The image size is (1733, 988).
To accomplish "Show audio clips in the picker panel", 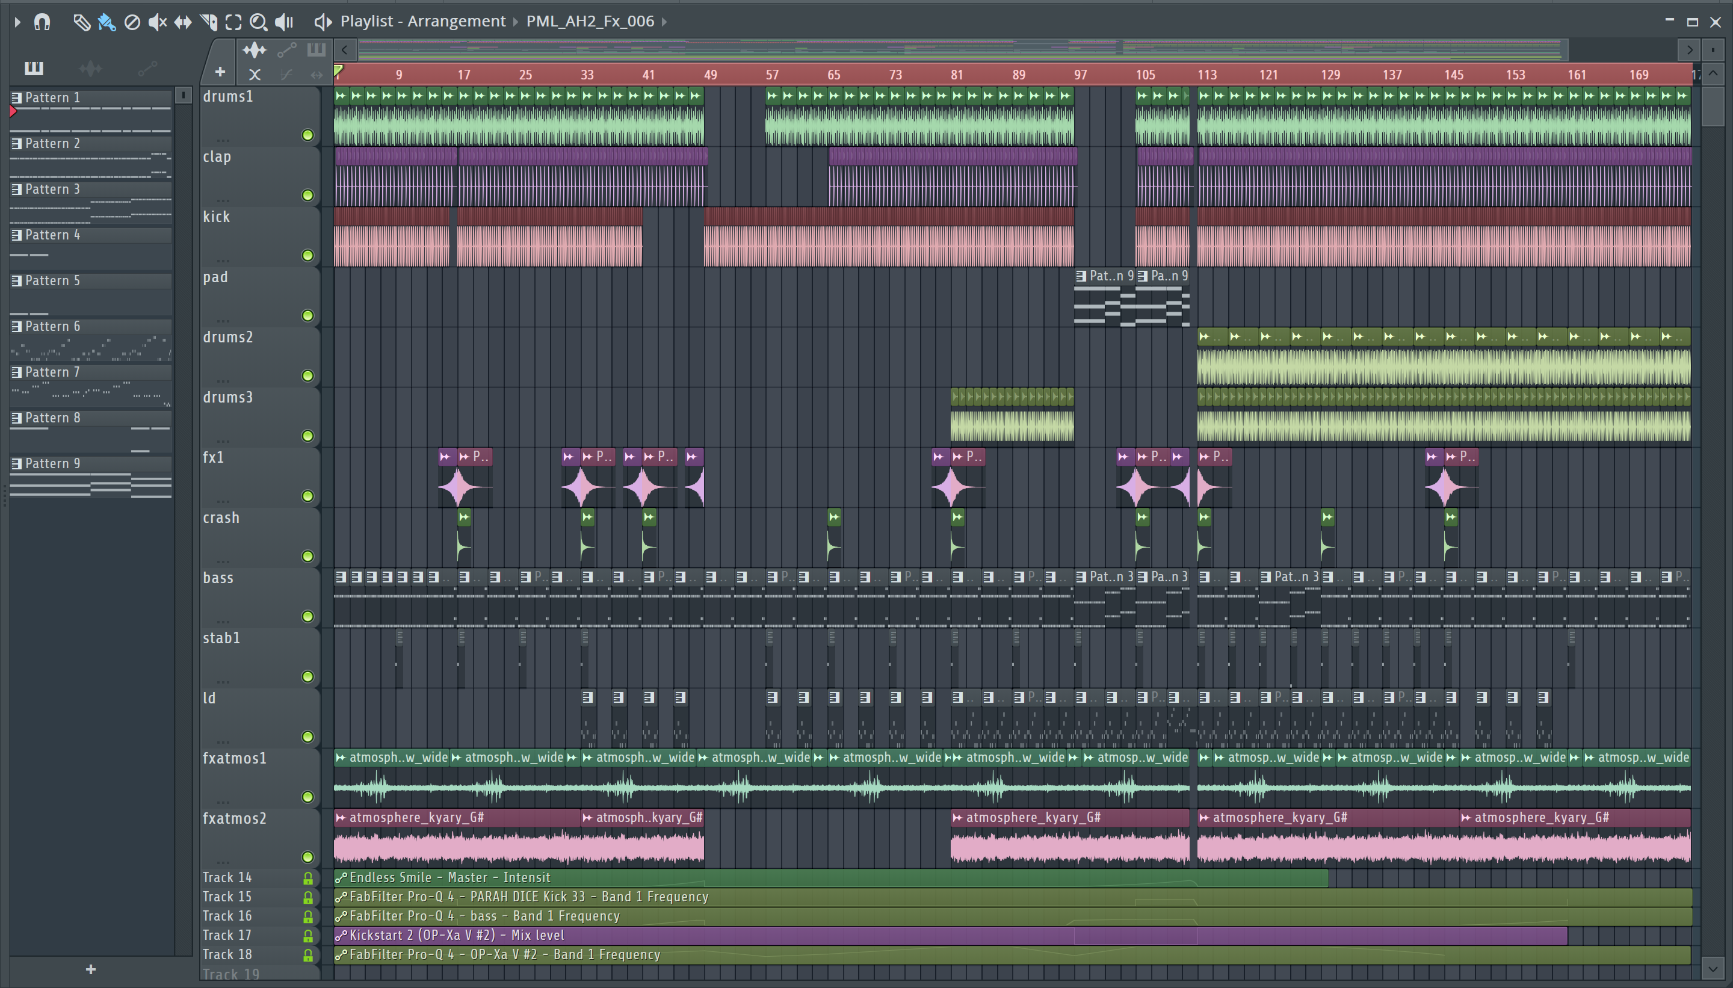I will 90,68.
